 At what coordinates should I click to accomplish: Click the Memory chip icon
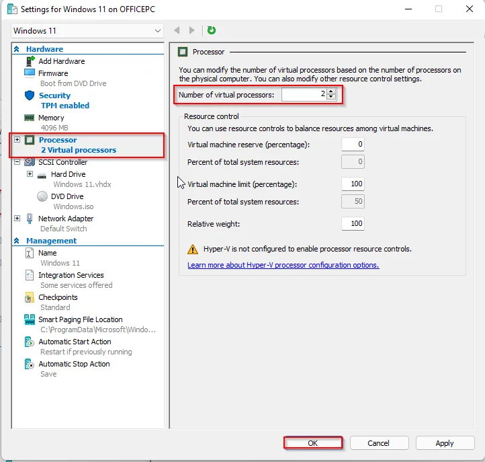(x=29, y=118)
